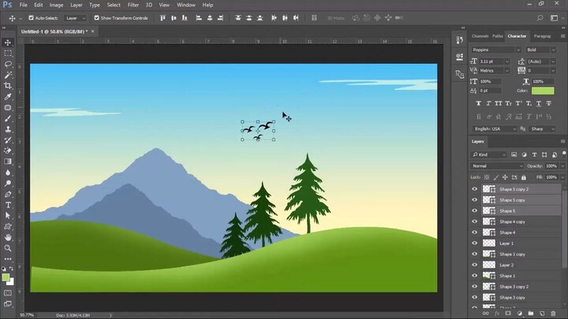Select the Zoom tool

8,248
